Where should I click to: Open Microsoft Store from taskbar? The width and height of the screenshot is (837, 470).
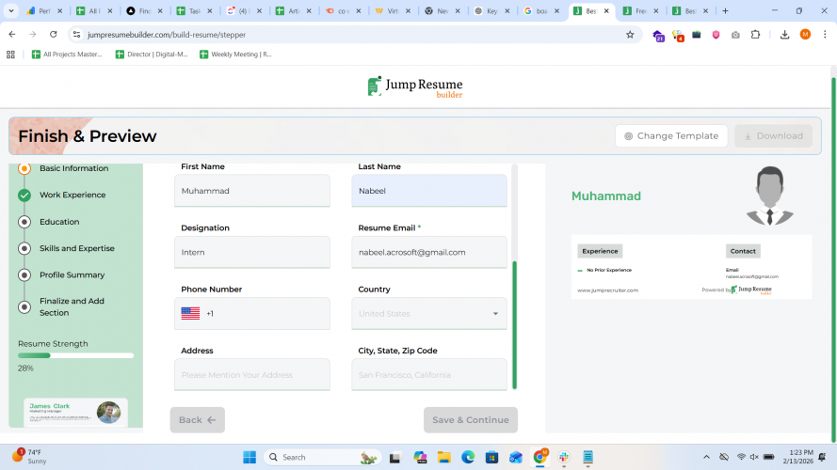[491, 457]
